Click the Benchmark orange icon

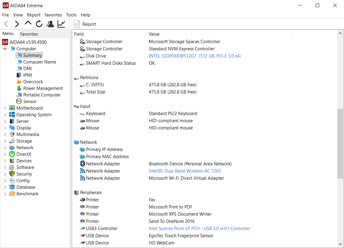pyautogui.click(x=12, y=194)
